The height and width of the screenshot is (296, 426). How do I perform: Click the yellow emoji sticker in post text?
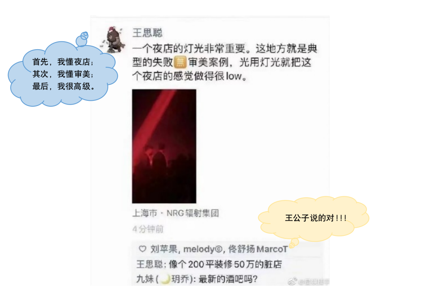(x=180, y=62)
